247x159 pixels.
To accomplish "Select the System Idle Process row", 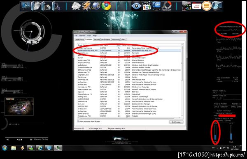I will tap(129, 48).
